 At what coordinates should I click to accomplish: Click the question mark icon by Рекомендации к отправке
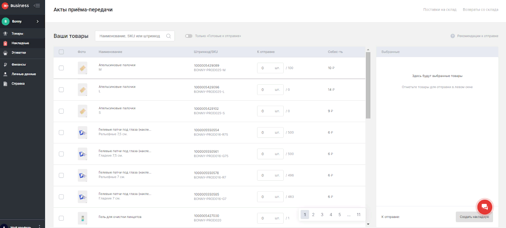(x=453, y=36)
